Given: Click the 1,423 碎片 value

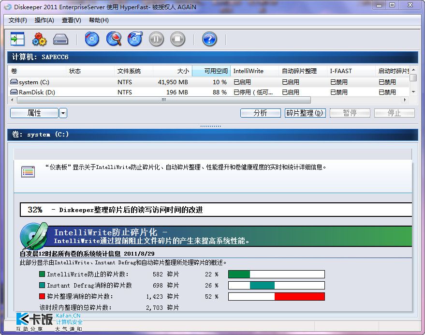Looking at the screenshot, I should coord(162,296).
